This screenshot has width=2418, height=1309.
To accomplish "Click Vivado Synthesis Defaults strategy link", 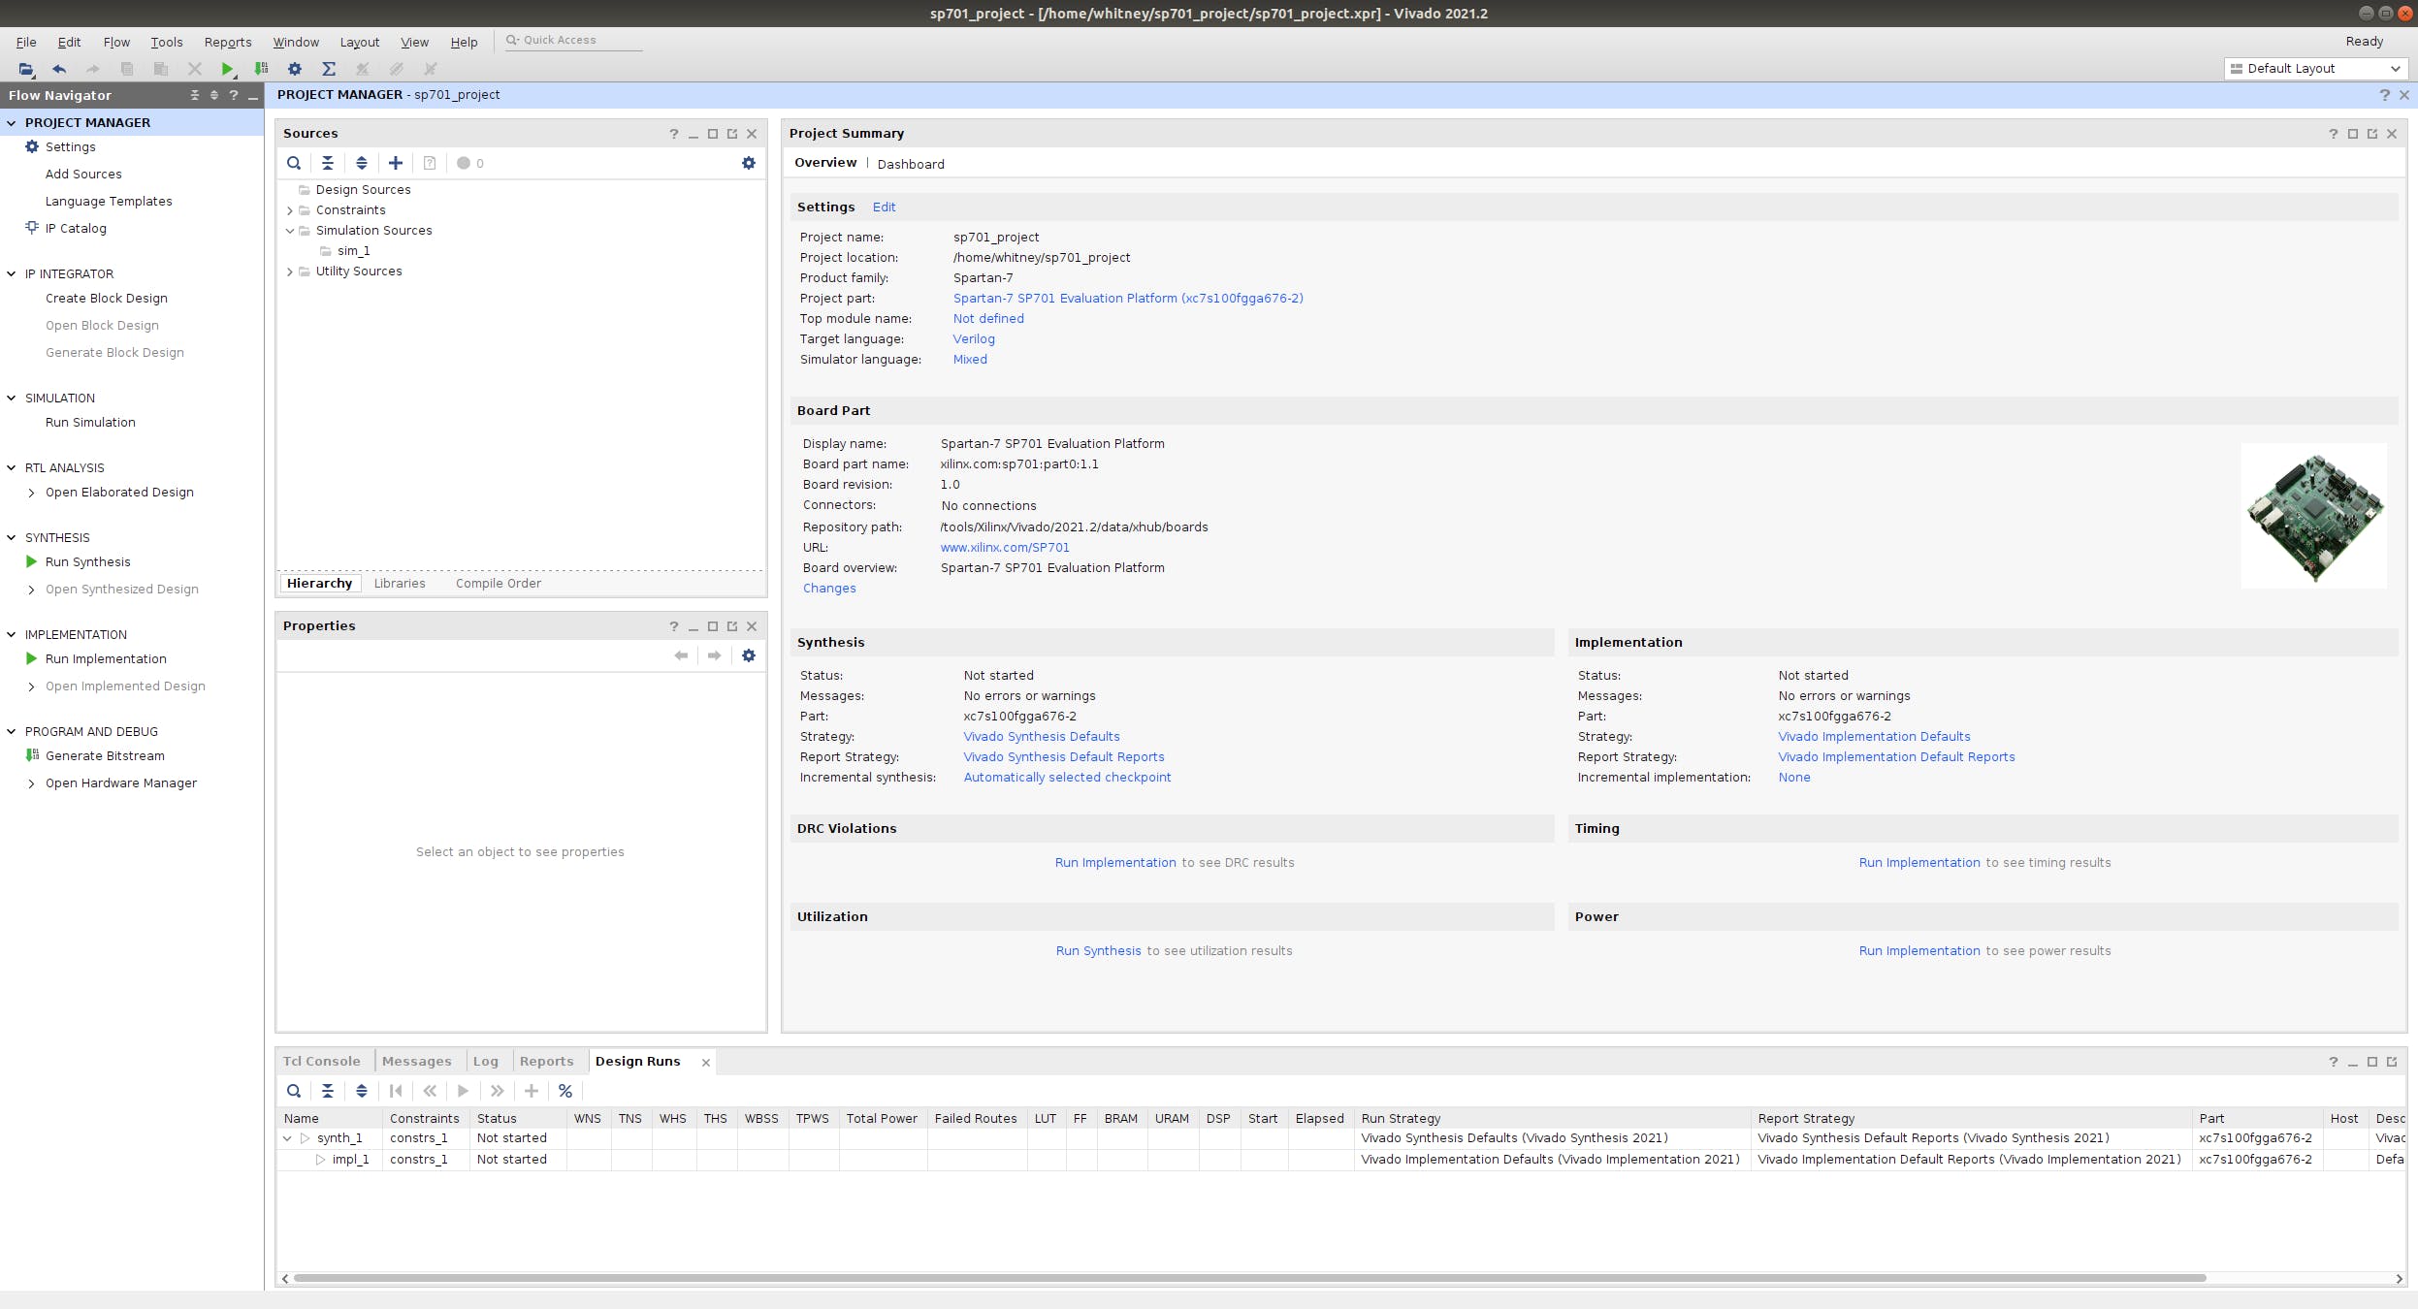I will click(x=1042, y=736).
